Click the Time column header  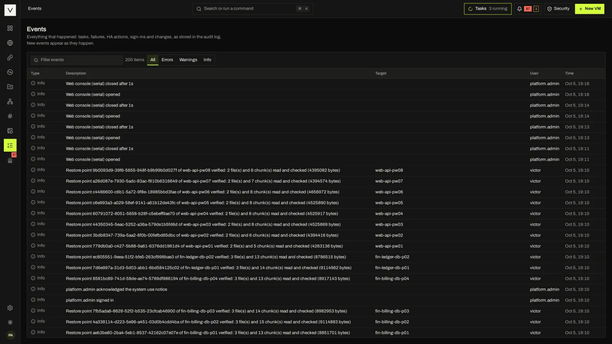pyautogui.click(x=569, y=73)
